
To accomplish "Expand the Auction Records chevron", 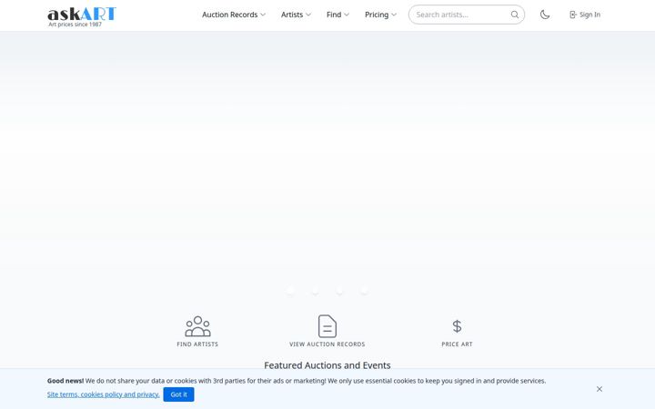I will [263, 15].
